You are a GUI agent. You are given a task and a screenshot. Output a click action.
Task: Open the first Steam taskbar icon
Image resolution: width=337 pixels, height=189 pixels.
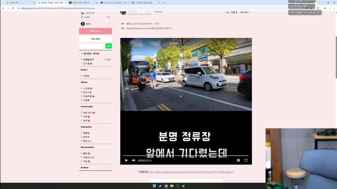pos(160,186)
